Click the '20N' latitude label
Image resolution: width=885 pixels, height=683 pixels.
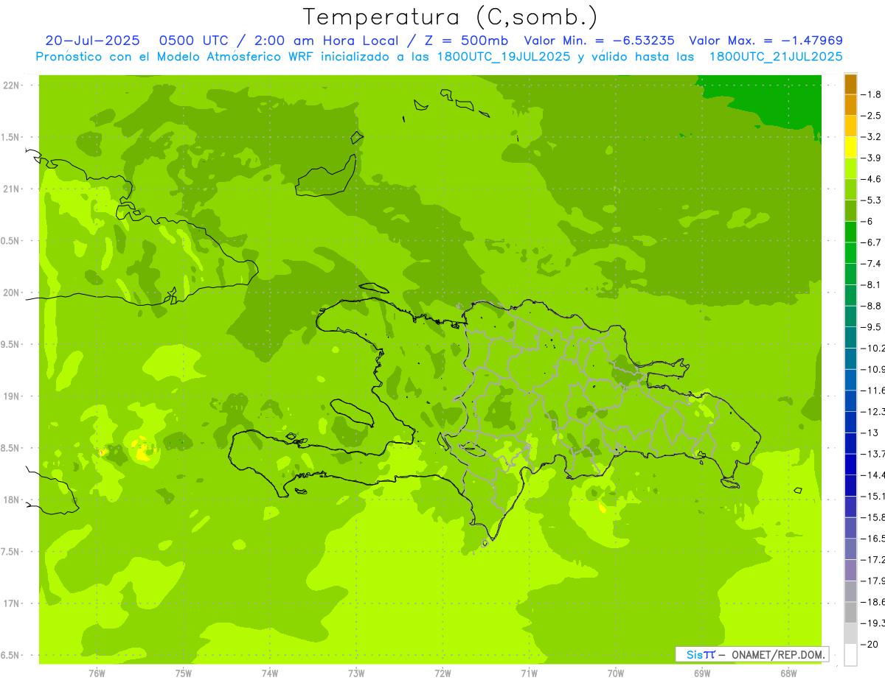coord(12,293)
